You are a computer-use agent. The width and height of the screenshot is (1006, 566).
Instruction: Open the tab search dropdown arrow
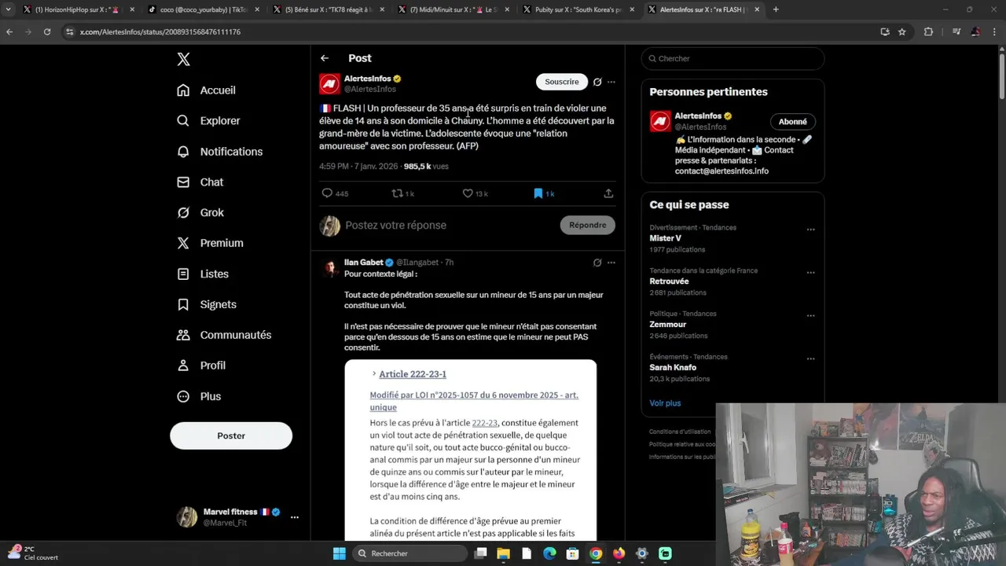[x=8, y=9]
